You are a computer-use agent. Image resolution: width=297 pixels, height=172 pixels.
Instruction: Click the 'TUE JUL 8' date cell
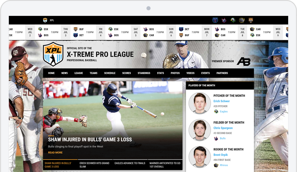pyautogui.click(x=243, y=32)
